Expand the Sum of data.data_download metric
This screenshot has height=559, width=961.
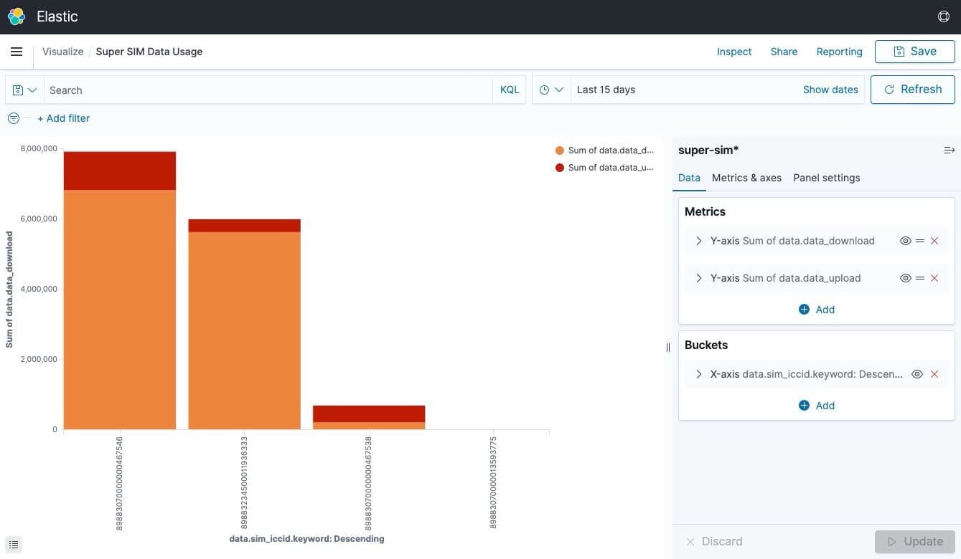(x=698, y=241)
